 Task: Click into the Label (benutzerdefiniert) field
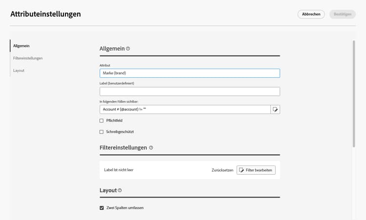point(189,92)
